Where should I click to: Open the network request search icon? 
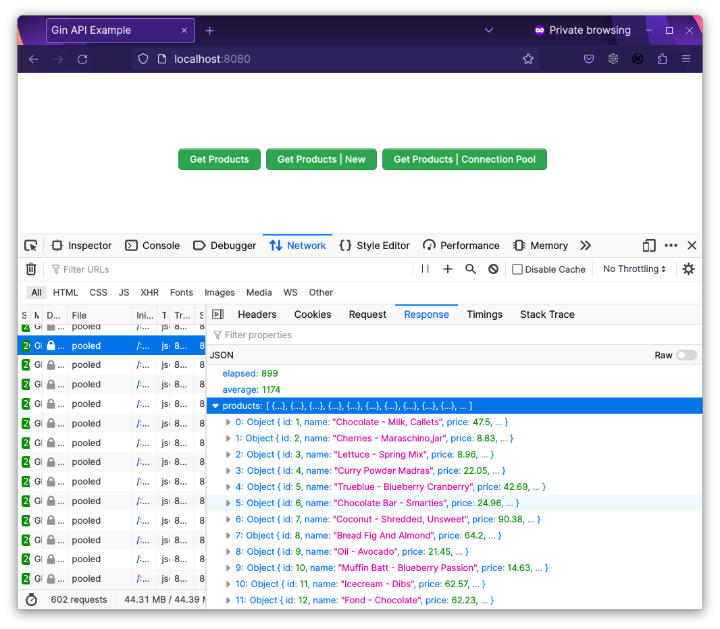click(470, 269)
